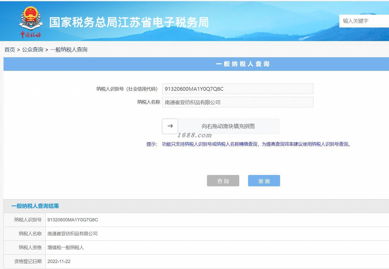The width and height of the screenshot is (389, 269).
Task: Click the 纳税人识别号 result row label
Action: (x=28, y=220)
